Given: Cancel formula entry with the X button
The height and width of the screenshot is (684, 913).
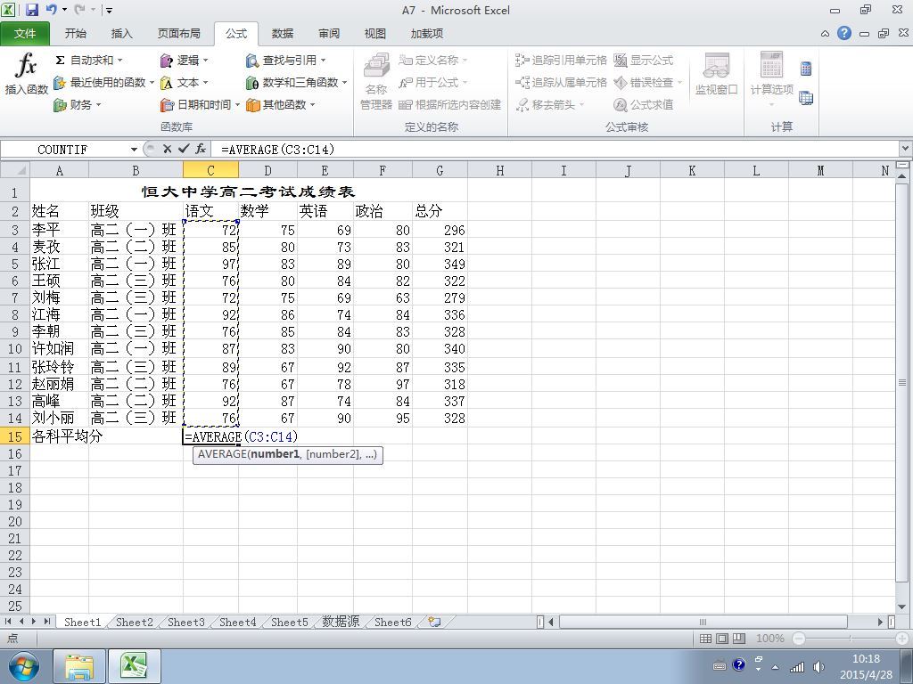Looking at the screenshot, I should coord(167,149).
